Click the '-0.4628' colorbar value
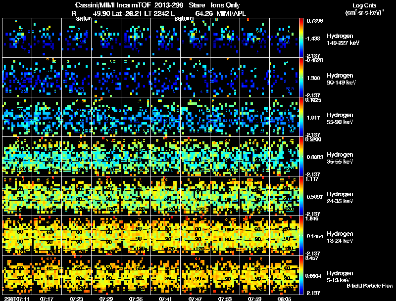The height and width of the screenshot is (301, 396). tap(314, 60)
